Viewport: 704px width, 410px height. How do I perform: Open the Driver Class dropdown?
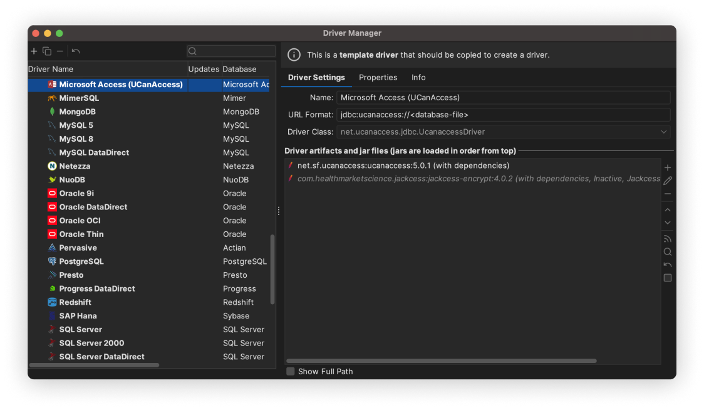pyautogui.click(x=663, y=132)
